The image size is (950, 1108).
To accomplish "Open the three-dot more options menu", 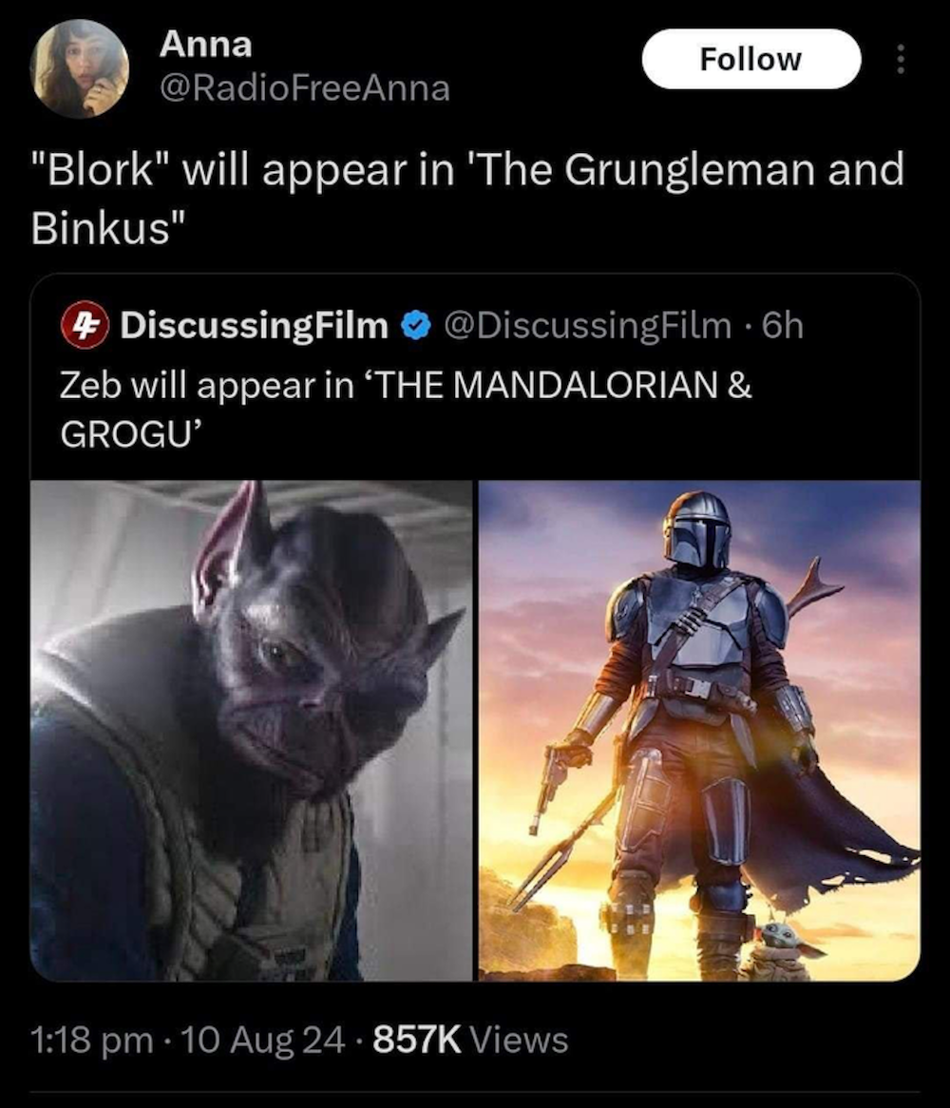I will click(x=900, y=59).
